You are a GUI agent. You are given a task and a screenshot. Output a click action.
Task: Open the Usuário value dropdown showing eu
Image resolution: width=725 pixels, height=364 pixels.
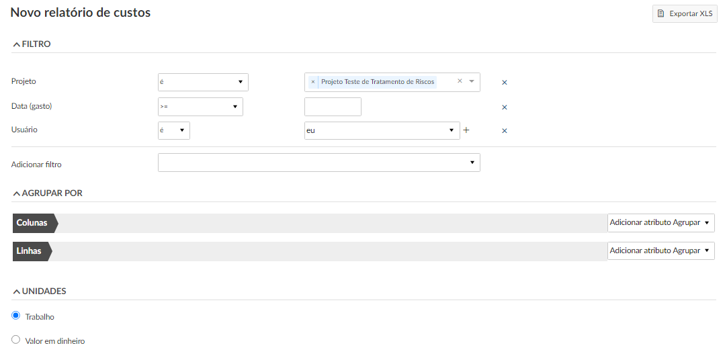click(382, 130)
